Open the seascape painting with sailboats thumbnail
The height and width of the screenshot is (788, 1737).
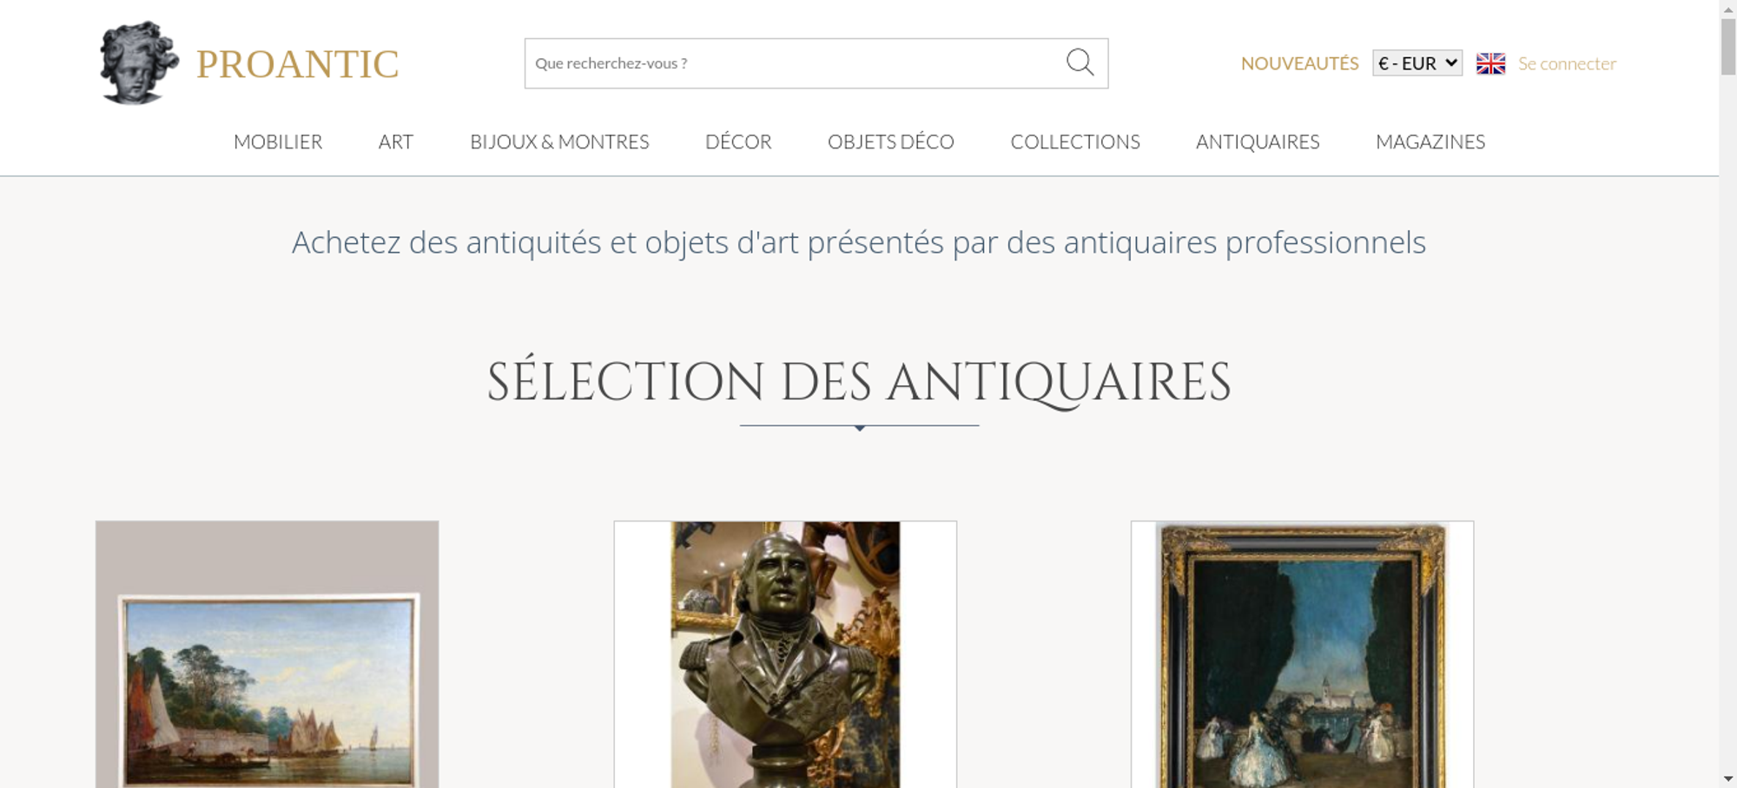tap(267, 654)
